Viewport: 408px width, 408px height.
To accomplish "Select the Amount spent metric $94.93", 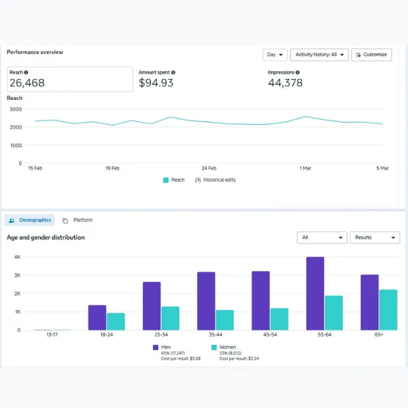I will pyautogui.click(x=156, y=83).
